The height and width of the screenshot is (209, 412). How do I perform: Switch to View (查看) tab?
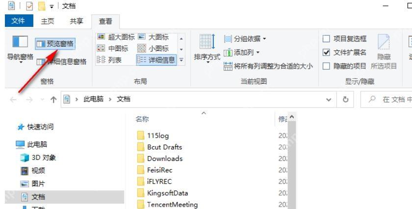coord(105,21)
